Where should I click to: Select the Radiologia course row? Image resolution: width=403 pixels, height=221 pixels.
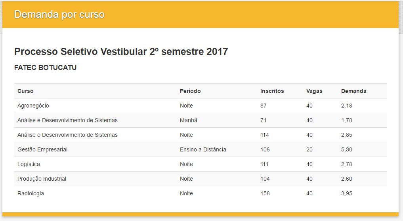[x=201, y=193]
